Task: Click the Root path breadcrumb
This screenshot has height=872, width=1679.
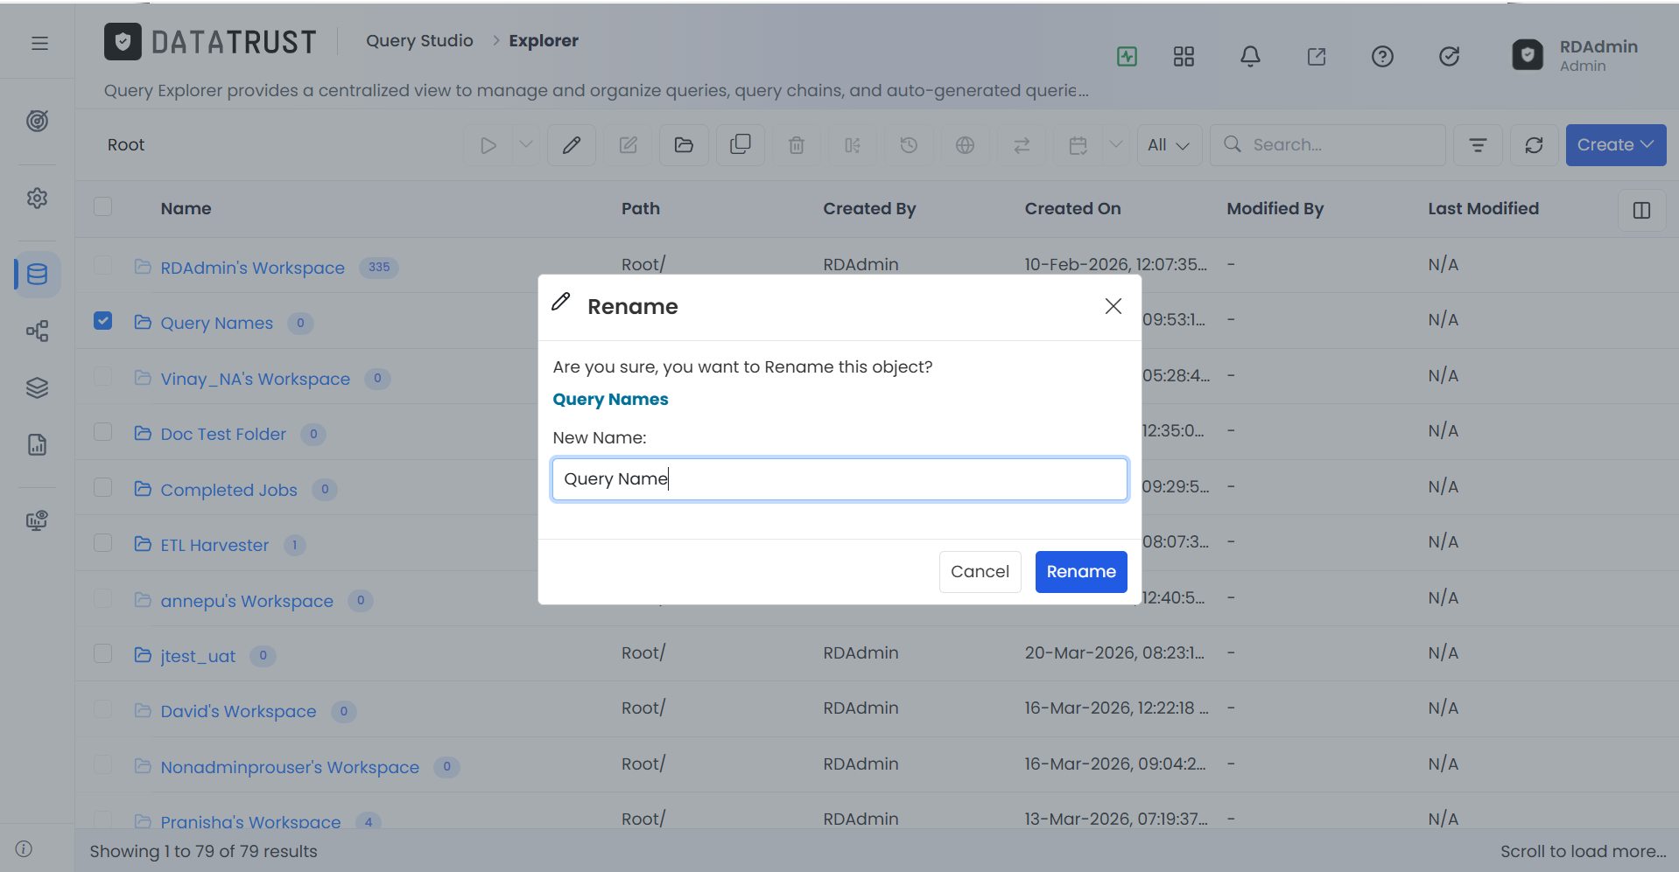Action: pos(126,145)
